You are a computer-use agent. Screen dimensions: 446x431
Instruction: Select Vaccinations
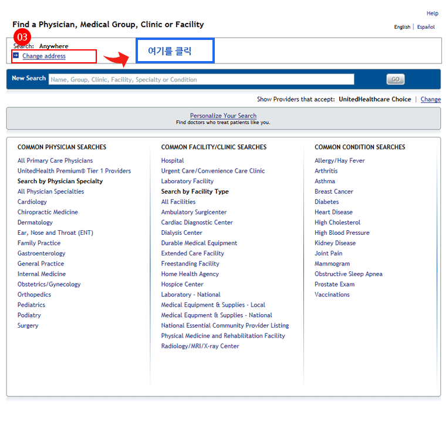(x=332, y=295)
